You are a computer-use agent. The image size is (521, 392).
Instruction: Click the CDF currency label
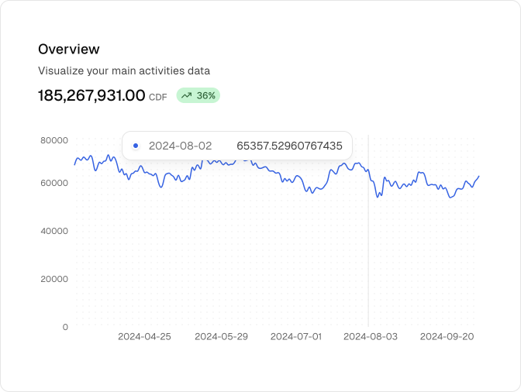158,98
